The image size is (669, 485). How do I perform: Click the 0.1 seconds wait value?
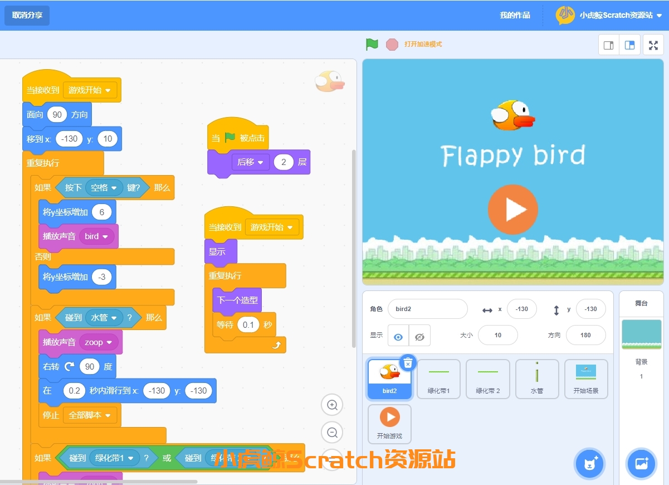point(248,324)
